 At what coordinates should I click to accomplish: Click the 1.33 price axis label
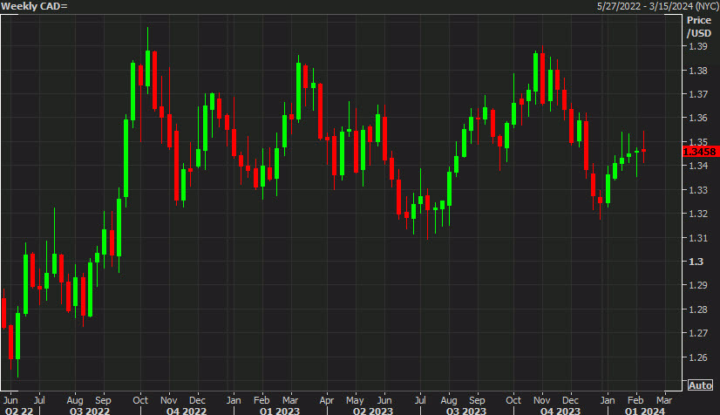(698, 189)
